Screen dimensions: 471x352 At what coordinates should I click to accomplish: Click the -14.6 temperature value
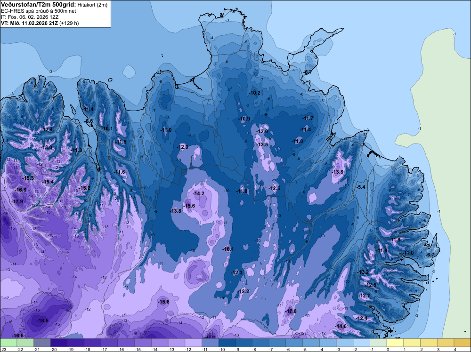341,326
